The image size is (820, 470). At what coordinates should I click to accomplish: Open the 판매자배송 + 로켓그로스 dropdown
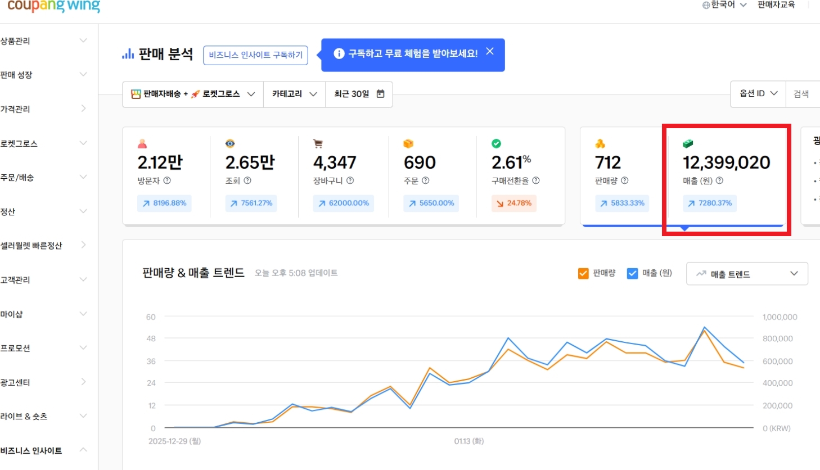pos(193,94)
